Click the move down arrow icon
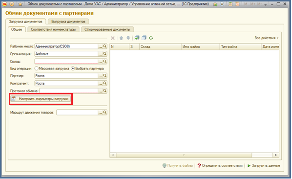 [128, 38]
